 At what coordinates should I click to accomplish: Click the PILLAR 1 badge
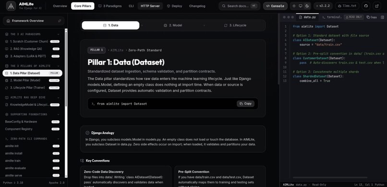pyautogui.click(x=97, y=50)
